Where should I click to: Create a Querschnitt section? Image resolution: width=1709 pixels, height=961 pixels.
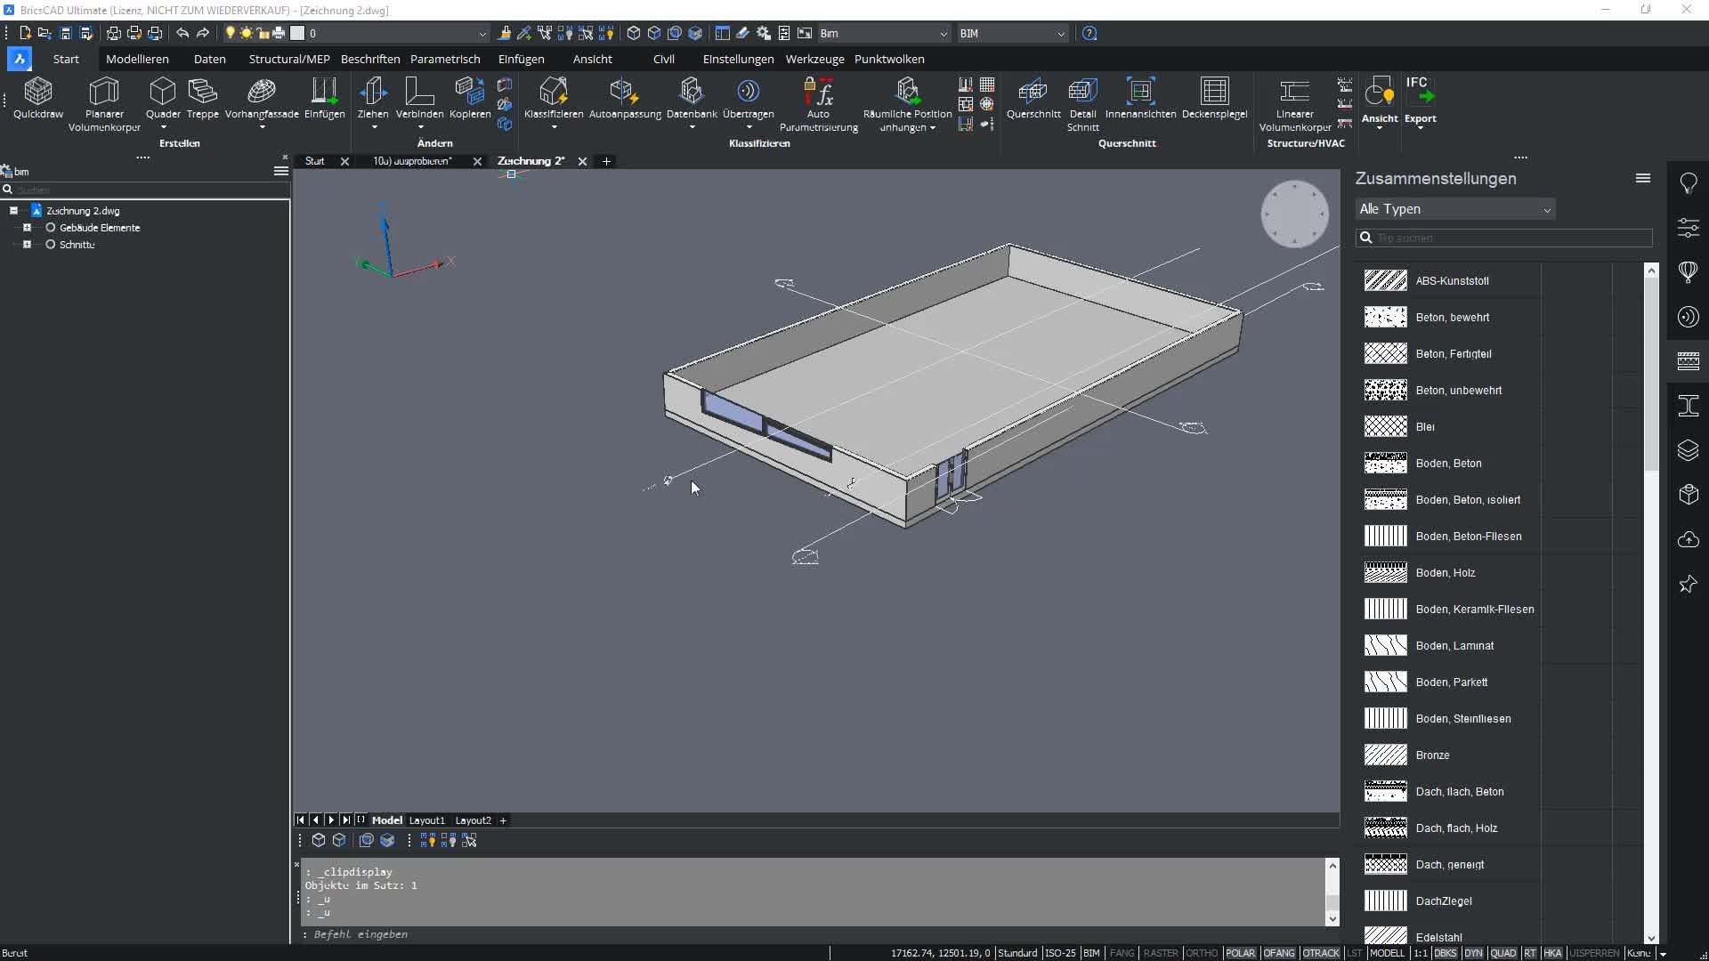point(1033,98)
